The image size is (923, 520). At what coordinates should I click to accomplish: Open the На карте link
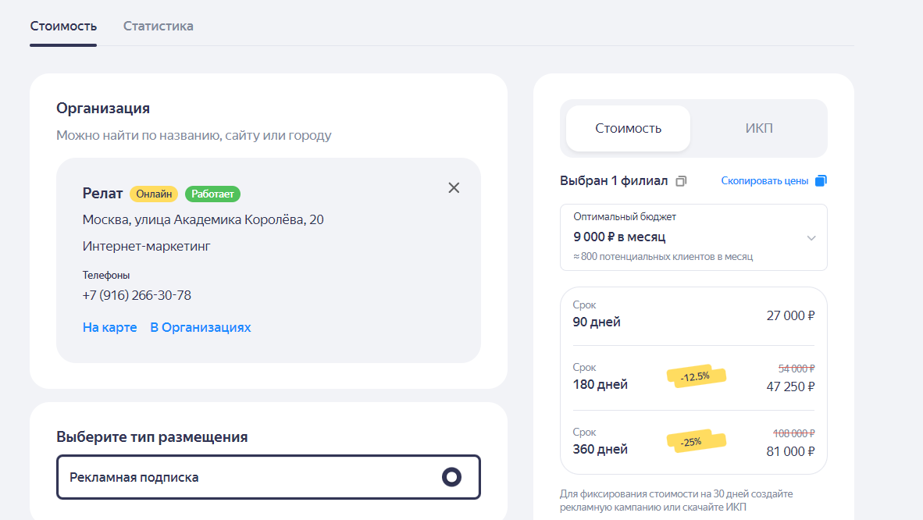coord(109,327)
